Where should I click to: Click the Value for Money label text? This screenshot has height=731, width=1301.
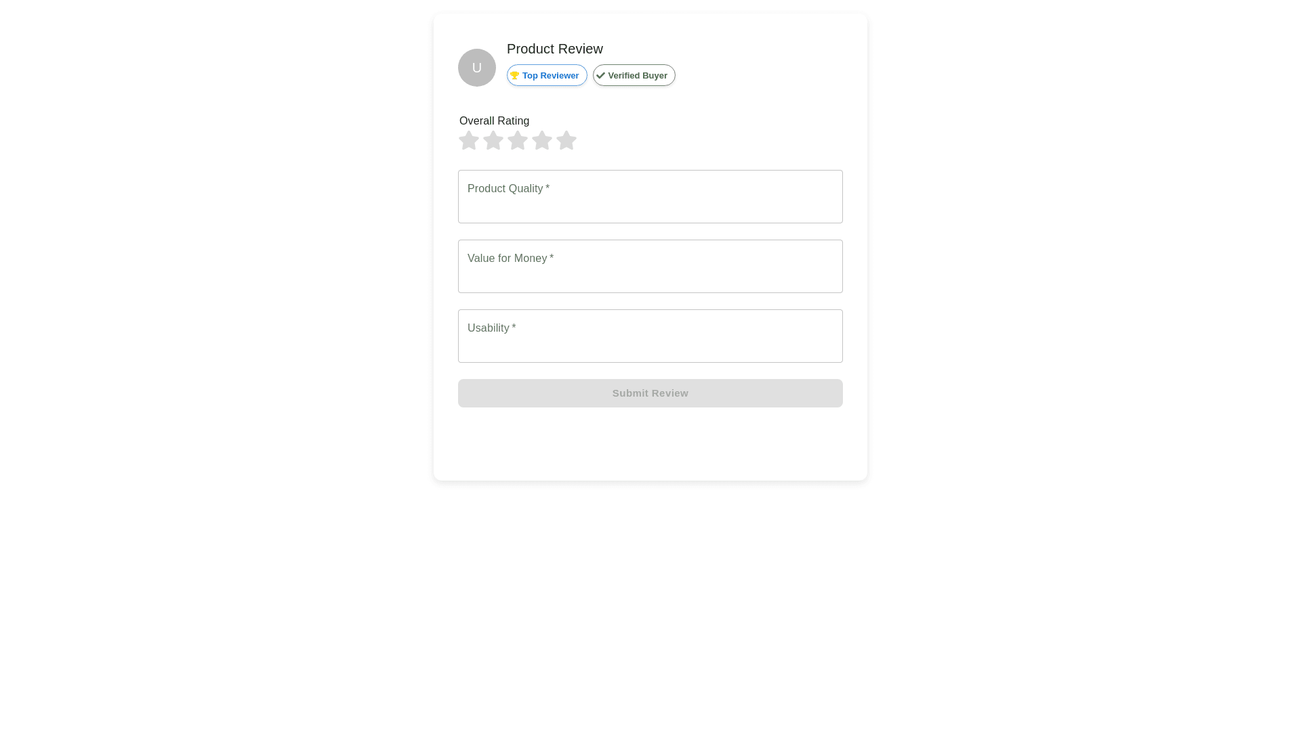tap(507, 259)
